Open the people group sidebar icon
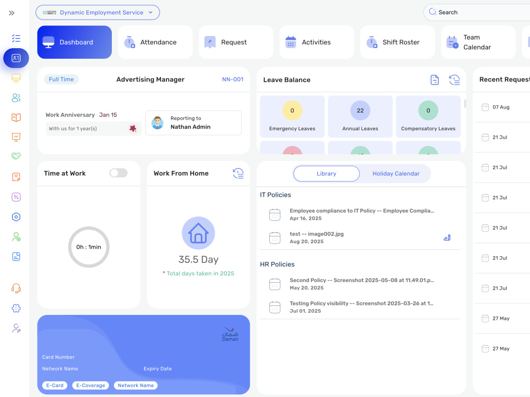Screen dimensions: 530x397 click(16, 98)
